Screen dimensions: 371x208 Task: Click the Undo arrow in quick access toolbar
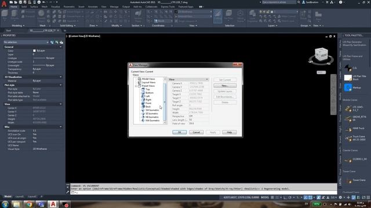(44, 2)
